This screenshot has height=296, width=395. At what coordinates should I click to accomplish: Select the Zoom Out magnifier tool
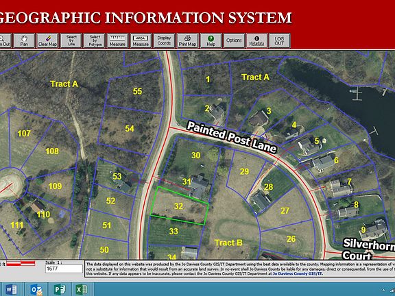[x=5, y=41]
